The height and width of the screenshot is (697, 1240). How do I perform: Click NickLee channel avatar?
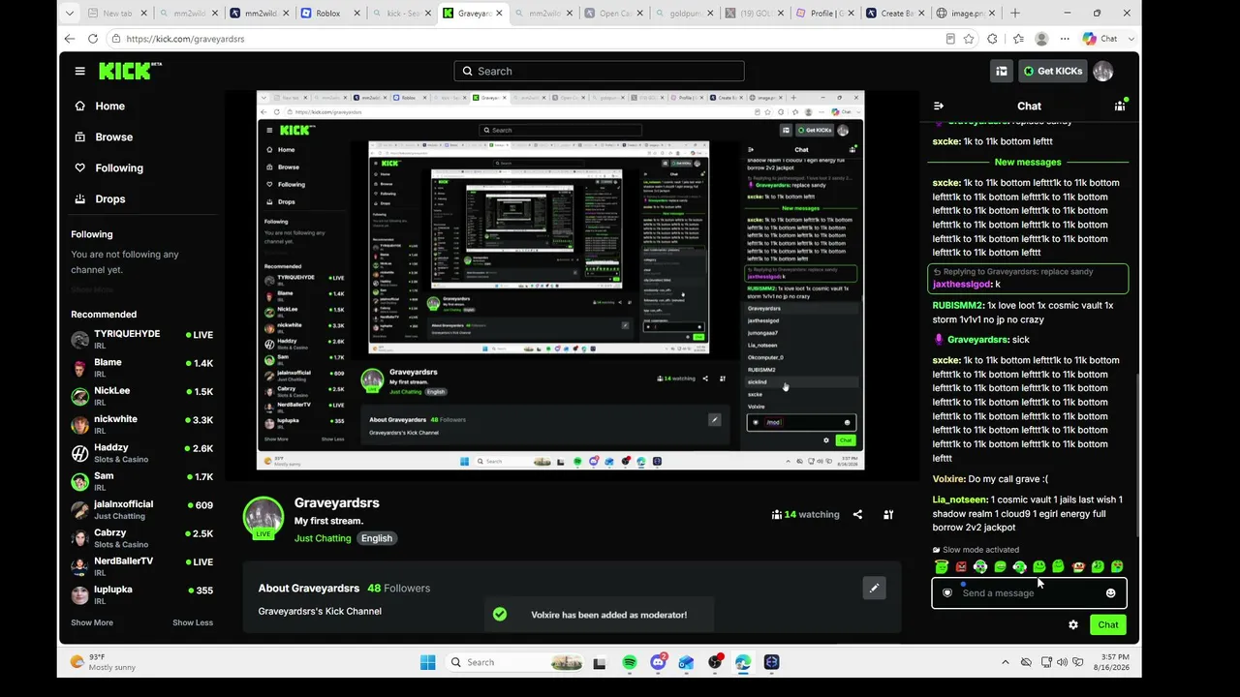pos(80,397)
